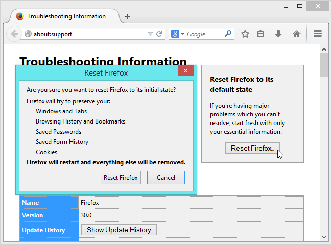Image resolution: width=332 pixels, height=245 pixels.
Task: Click inside the Google search box
Action: 203,34
